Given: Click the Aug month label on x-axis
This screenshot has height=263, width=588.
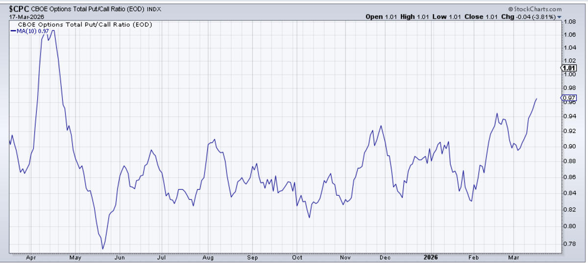Looking at the screenshot, I should 208,257.
